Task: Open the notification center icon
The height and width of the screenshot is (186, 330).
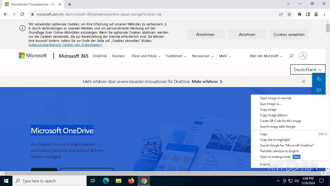Action: point(321,181)
